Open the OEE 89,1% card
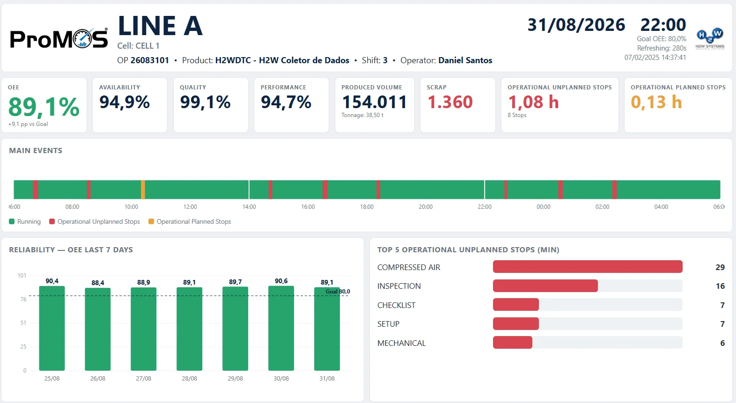736x403 pixels. [x=44, y=105]
